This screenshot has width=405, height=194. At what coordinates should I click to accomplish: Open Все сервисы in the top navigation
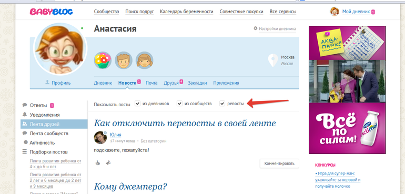[283, 12]
